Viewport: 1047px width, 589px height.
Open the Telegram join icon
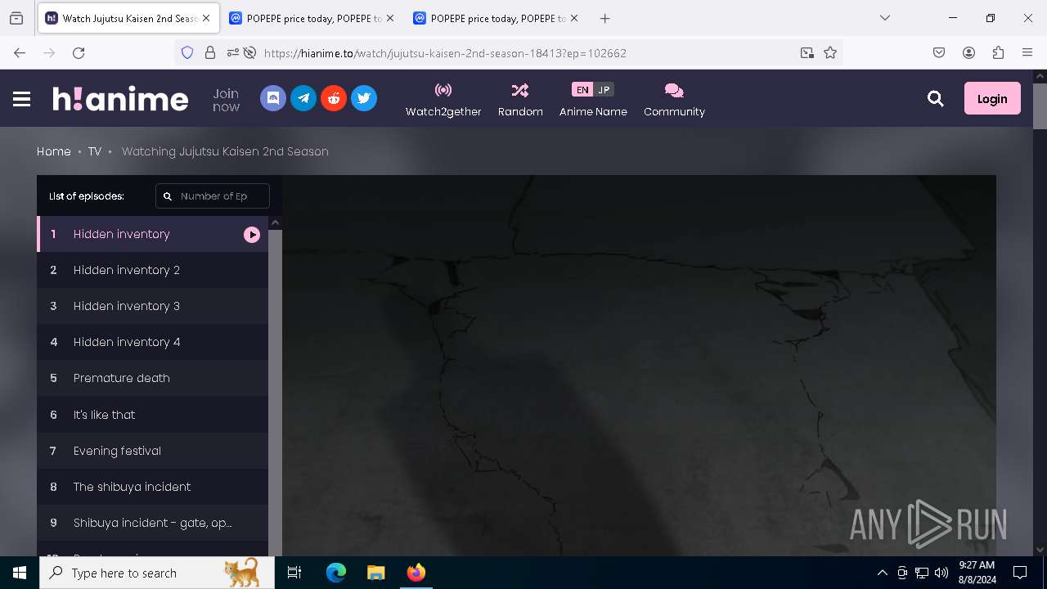pos(303,98)
